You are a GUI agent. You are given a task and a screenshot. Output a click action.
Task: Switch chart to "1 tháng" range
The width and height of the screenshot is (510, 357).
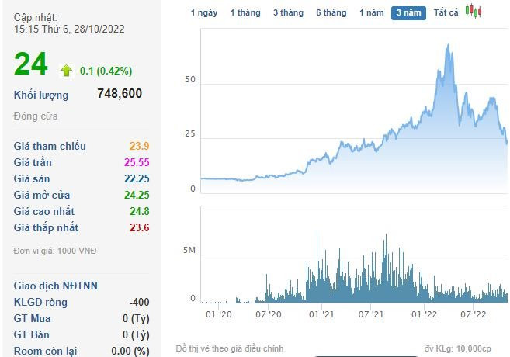(245, 13)
